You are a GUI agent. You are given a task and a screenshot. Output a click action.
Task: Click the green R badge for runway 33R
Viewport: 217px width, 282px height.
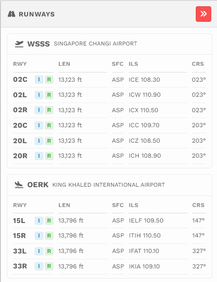click(49, 266)
